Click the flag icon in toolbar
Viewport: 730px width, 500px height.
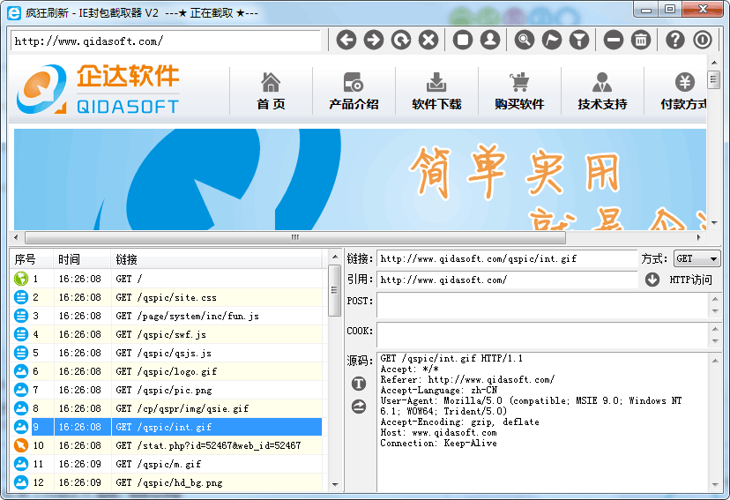[552, 40]
